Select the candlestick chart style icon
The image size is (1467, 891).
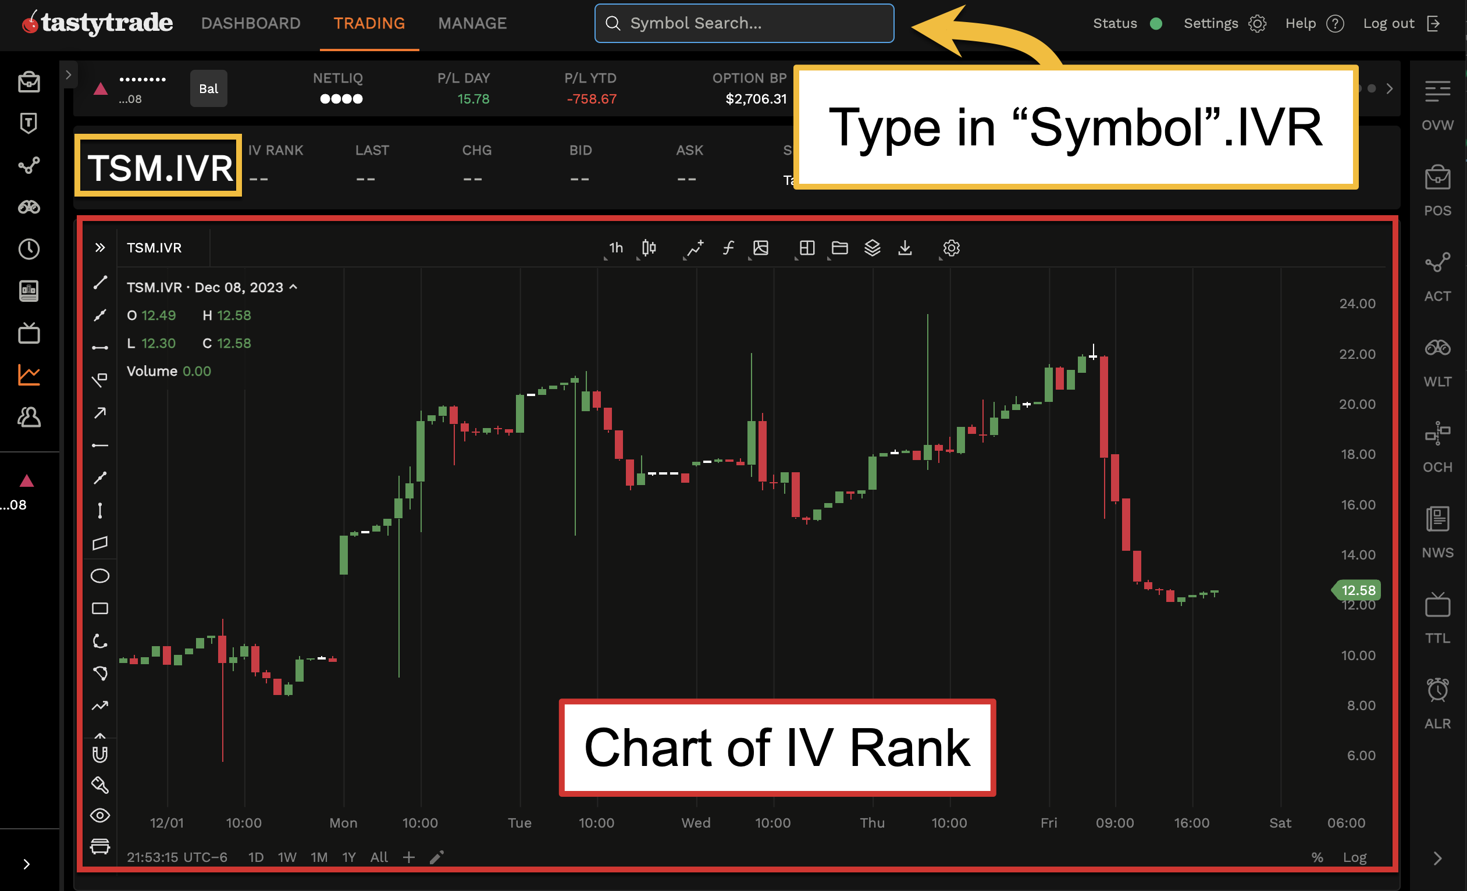tap(648, 248)
